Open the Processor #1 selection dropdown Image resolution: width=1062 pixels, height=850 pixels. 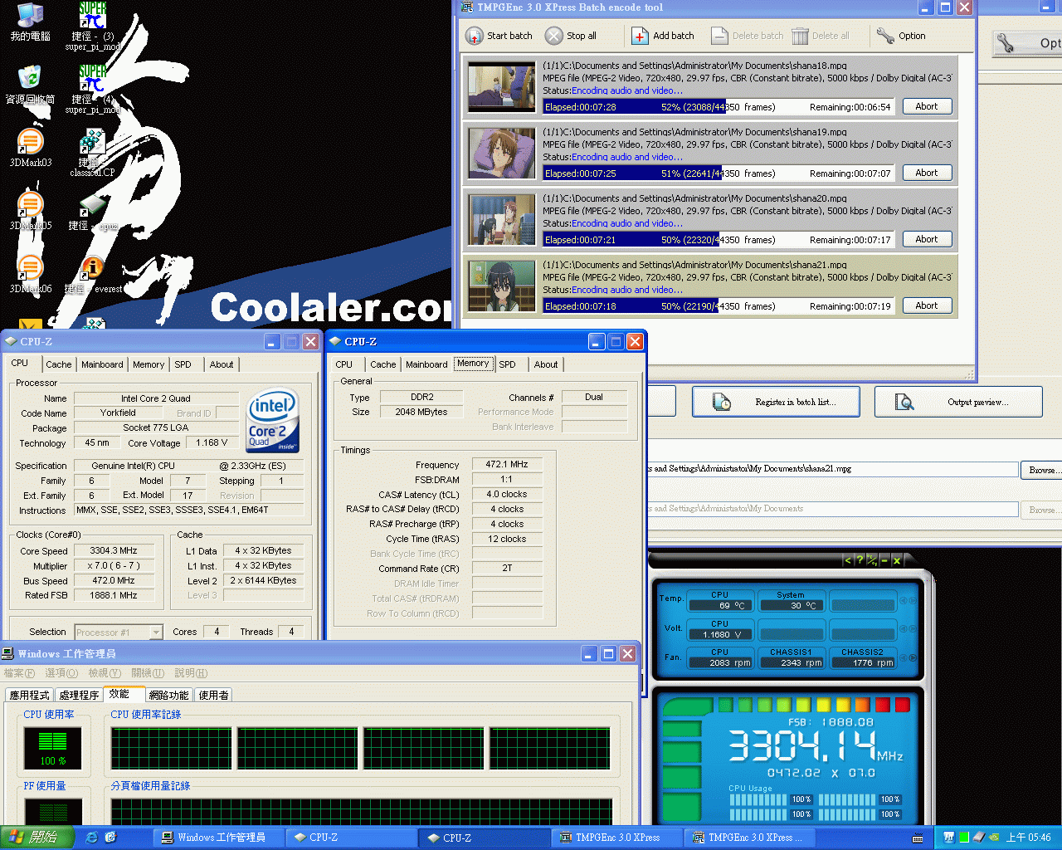pos(119,633)
